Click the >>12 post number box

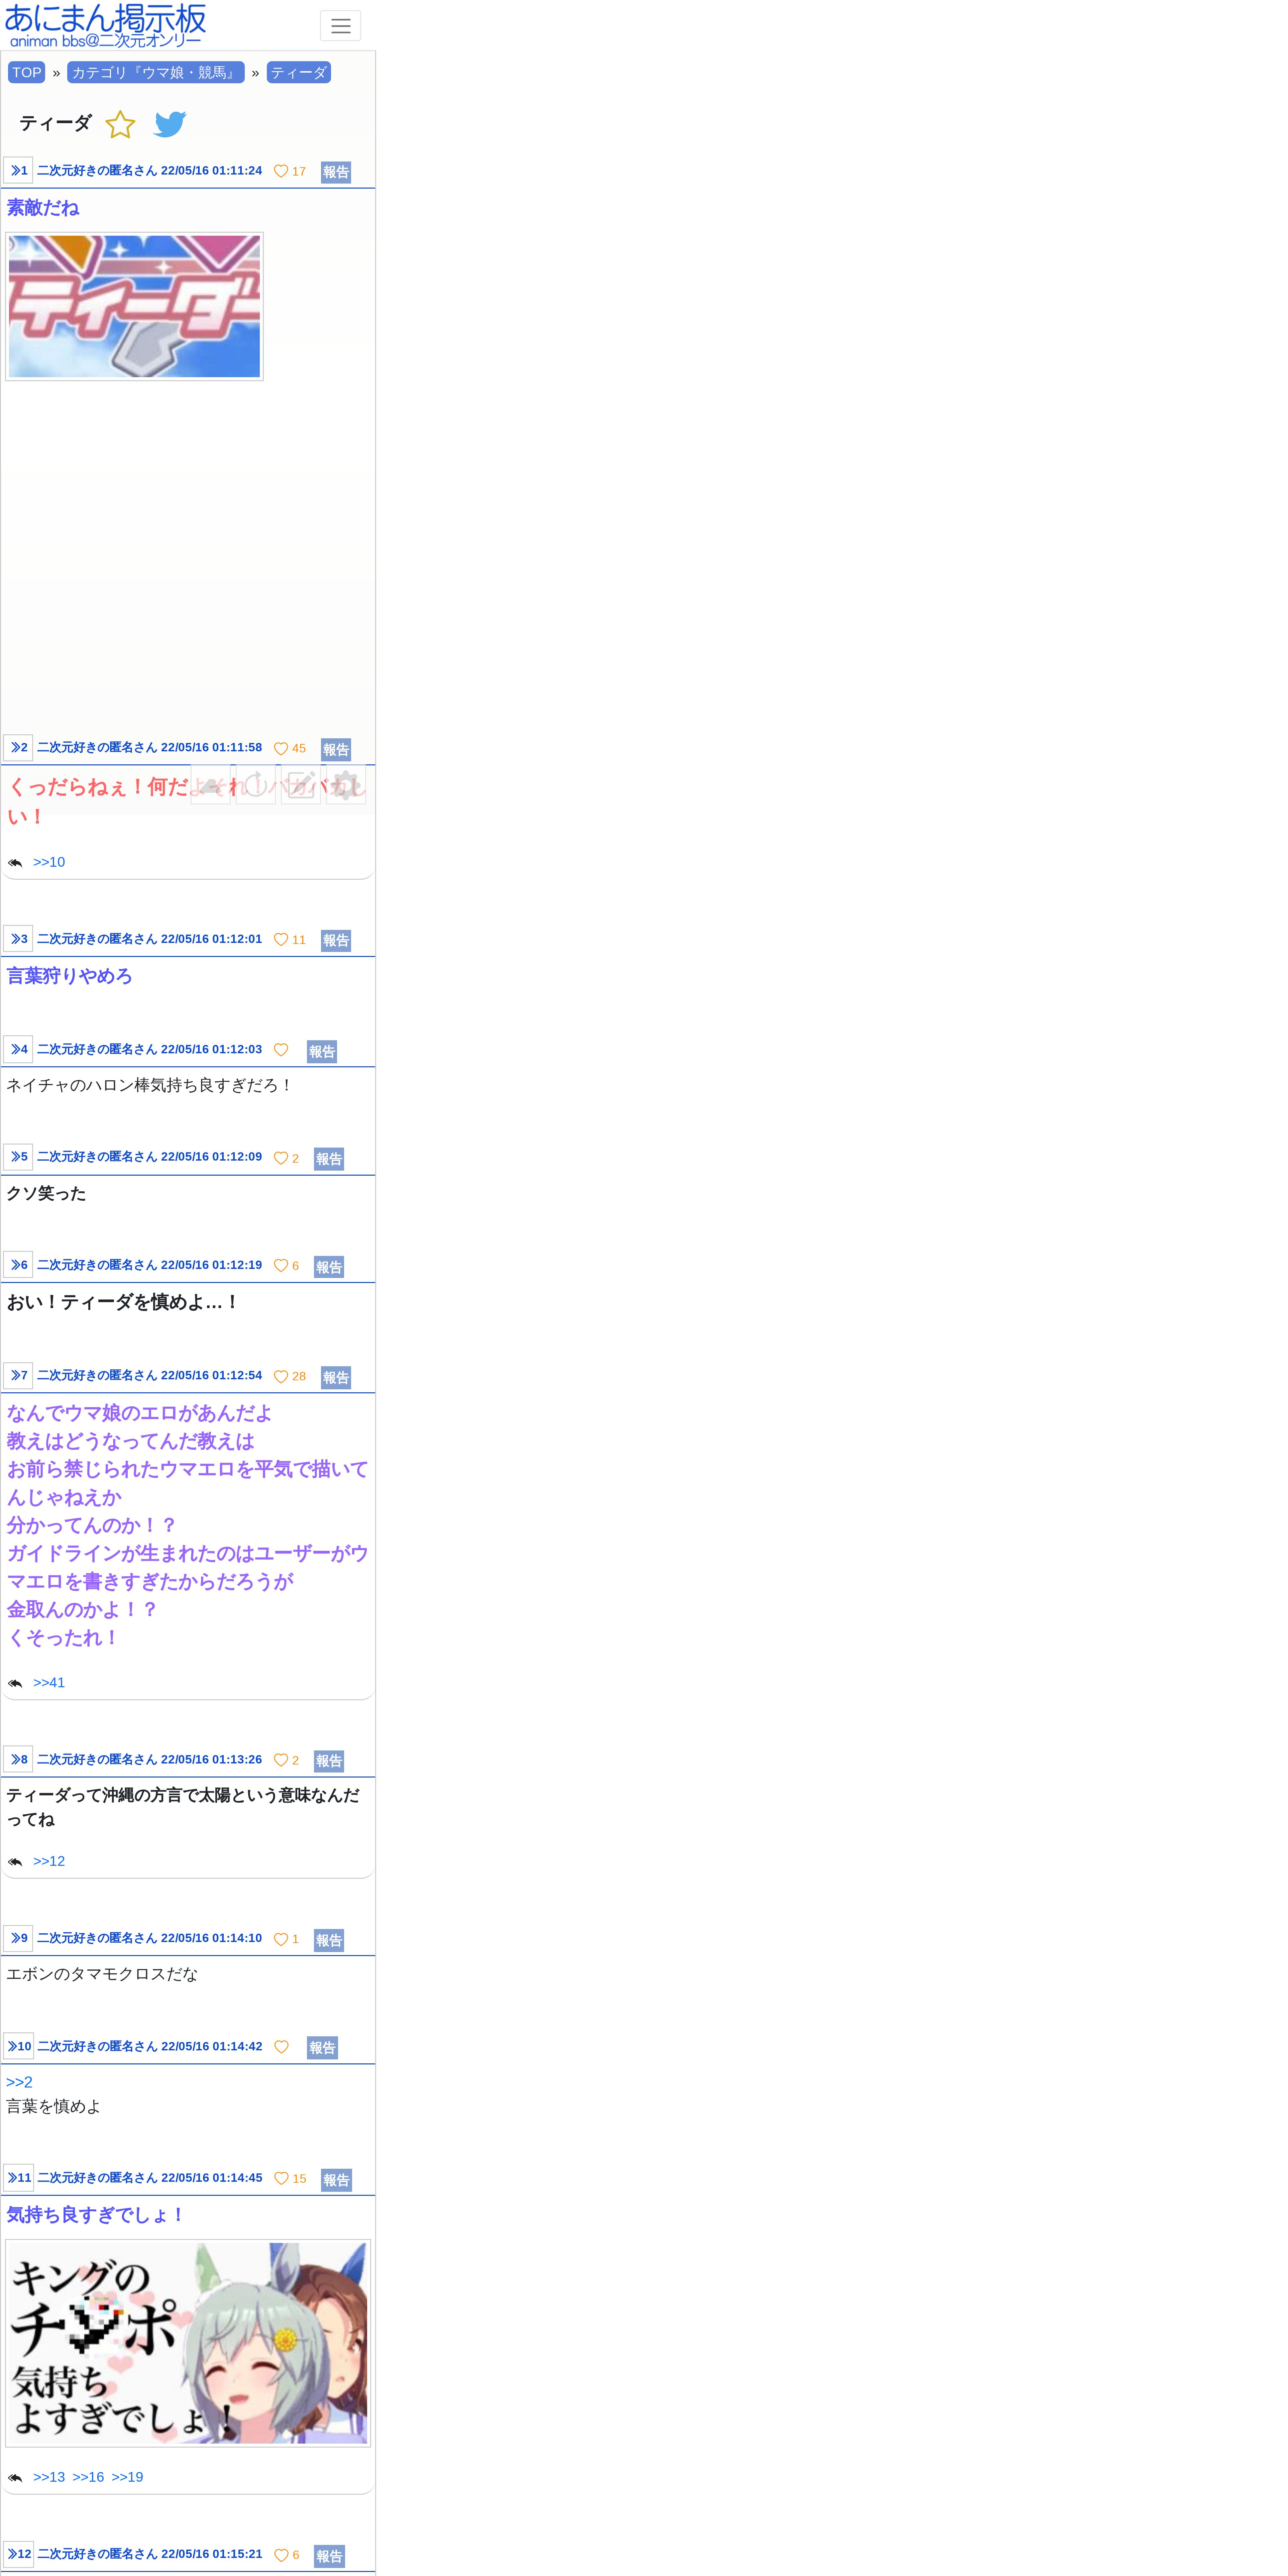[18, 2554]
